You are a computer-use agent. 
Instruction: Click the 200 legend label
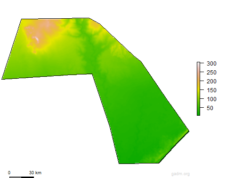211,82
